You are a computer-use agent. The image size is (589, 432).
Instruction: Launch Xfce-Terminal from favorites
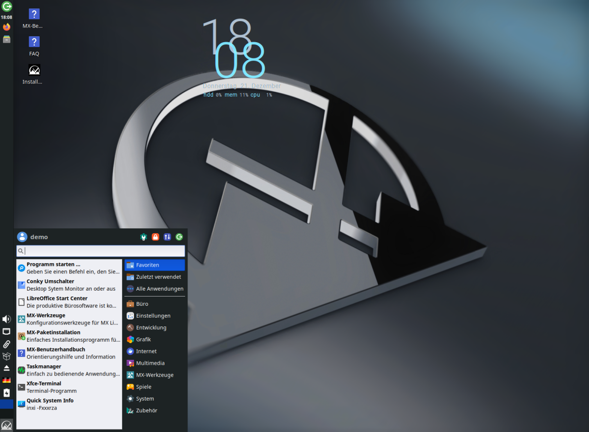(x=69, y=387)
